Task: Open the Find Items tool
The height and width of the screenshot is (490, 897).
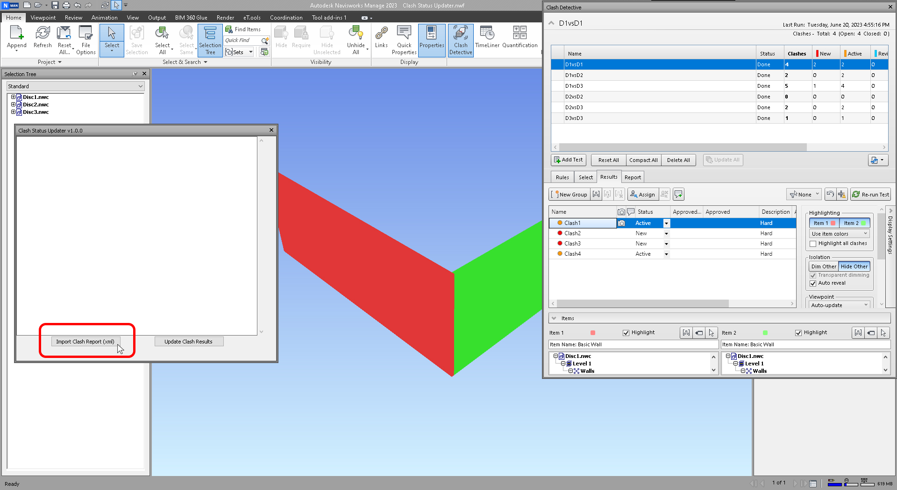Action: (243, 29)
